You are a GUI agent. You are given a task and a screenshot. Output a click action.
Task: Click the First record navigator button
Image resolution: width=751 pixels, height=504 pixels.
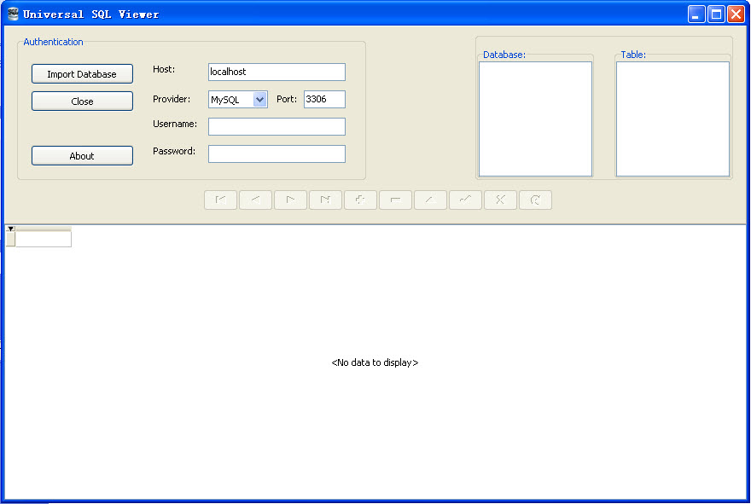[x=221, y=200]
